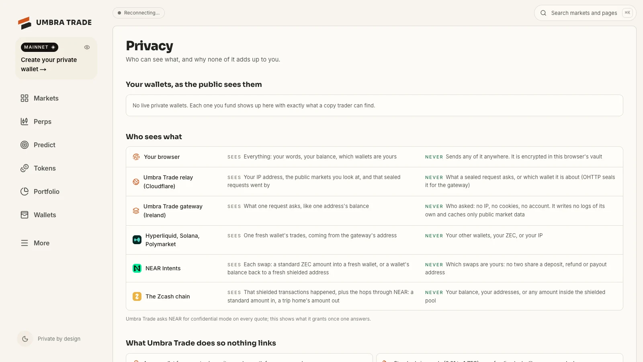The height and width of the screenshot is (362, 643).
Task: Open the Tokens coins icon
Action: tap(25, 168)
